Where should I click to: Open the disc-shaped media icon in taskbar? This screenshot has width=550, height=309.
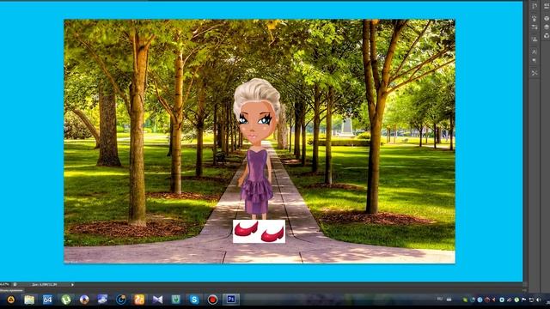(x=84, y=300)
